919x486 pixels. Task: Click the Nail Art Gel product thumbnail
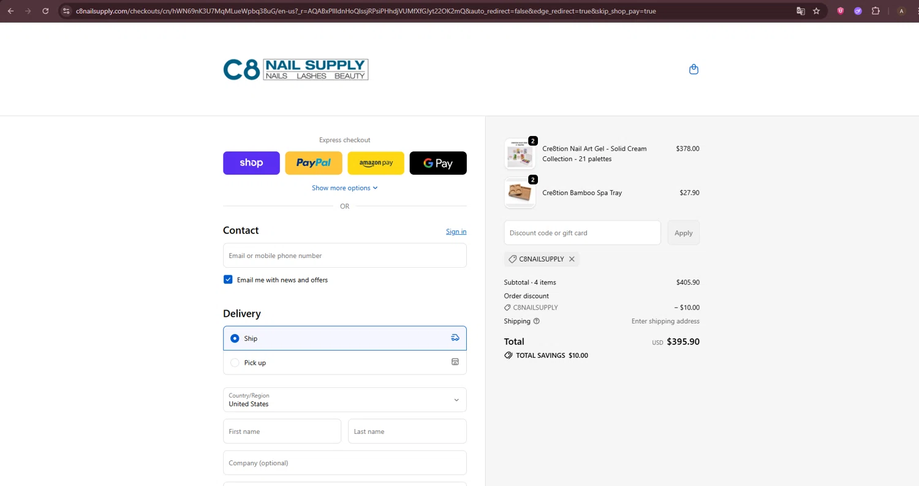point(520,154)
